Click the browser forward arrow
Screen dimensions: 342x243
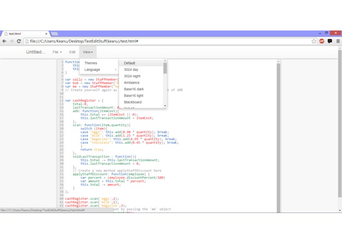[x=11, y=41]
